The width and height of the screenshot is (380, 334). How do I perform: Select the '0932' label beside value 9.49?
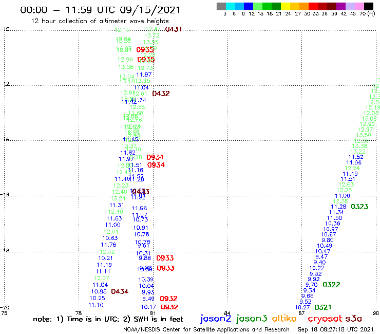click(x=168, y=299)
